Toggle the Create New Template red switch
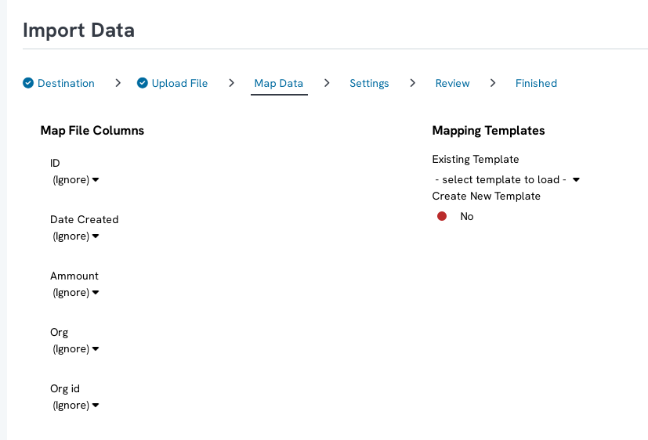 (442, 216)
